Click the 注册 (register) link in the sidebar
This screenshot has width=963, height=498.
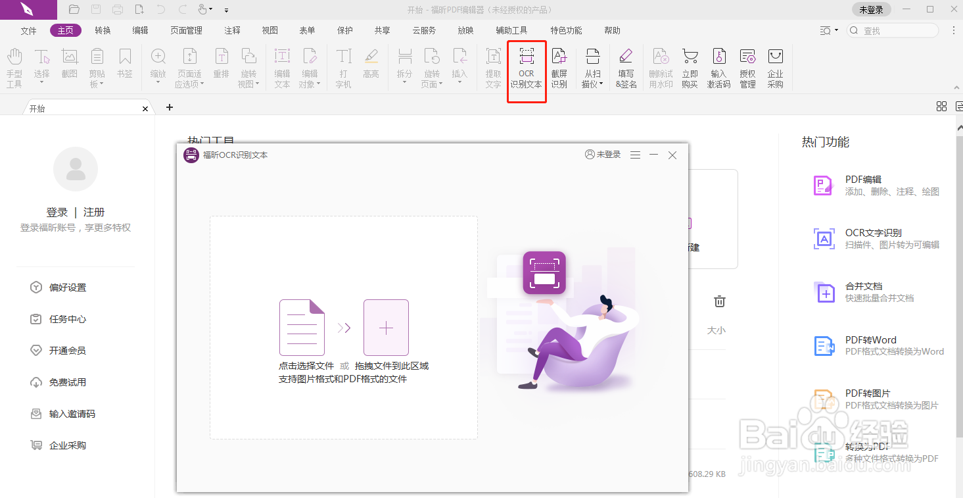[94, 212]
